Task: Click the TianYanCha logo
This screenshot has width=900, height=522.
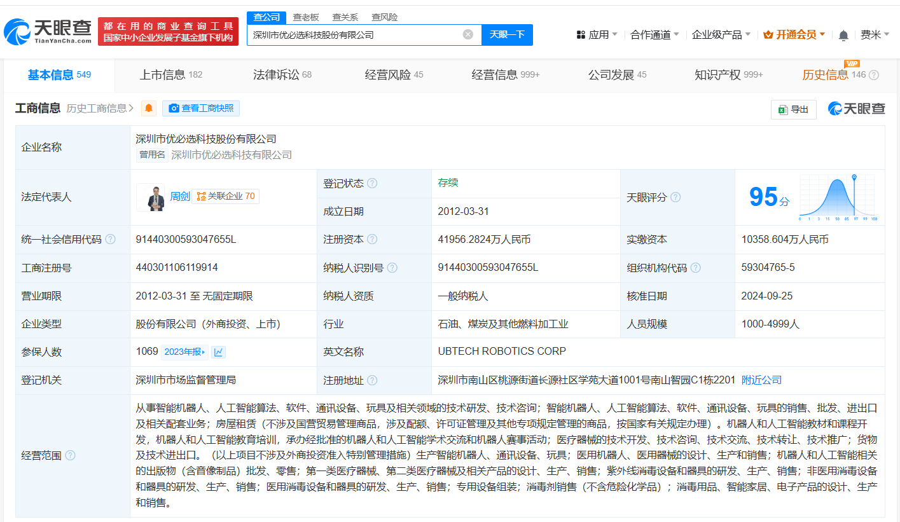Action: click(x=48, y=31)
